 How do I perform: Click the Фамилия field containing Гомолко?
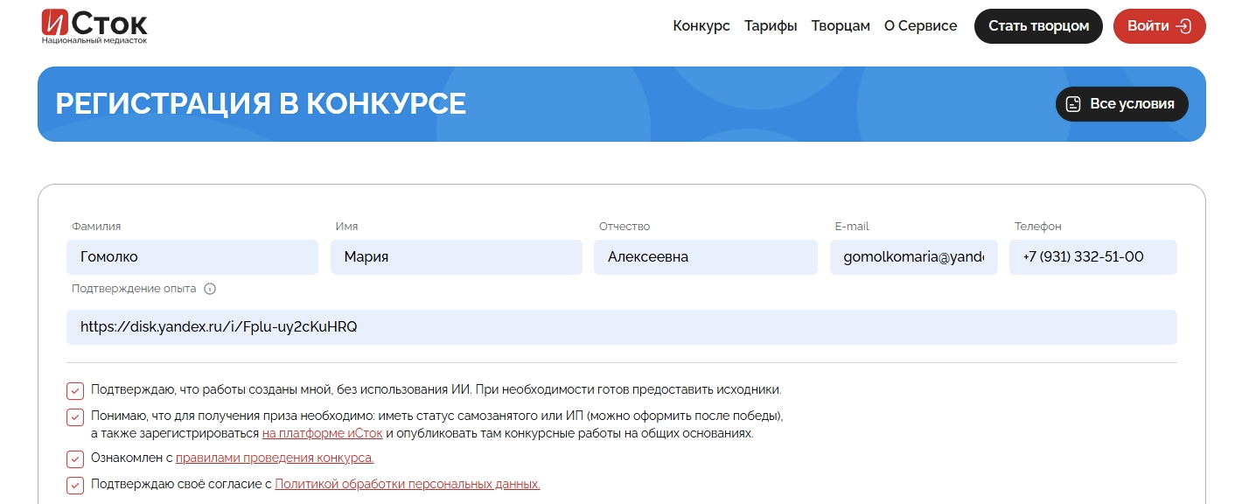(x=192, y=257)
